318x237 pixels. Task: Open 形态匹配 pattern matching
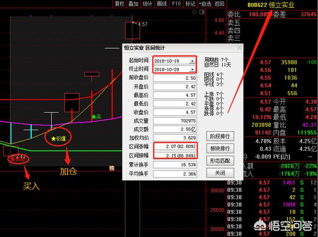click(x=220, y=161)
